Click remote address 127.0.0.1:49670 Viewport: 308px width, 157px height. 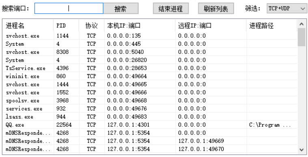point(201,149)
